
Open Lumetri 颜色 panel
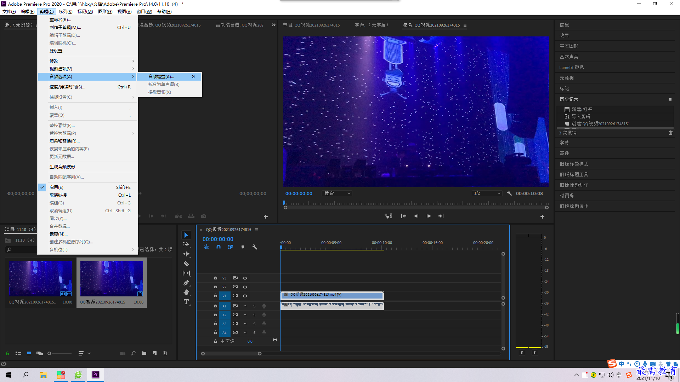tap(572, 67)
